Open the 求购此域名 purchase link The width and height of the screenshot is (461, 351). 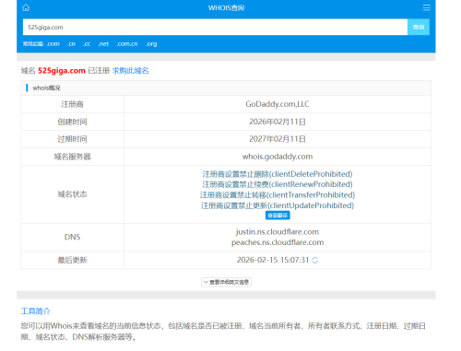coord(130,71)
